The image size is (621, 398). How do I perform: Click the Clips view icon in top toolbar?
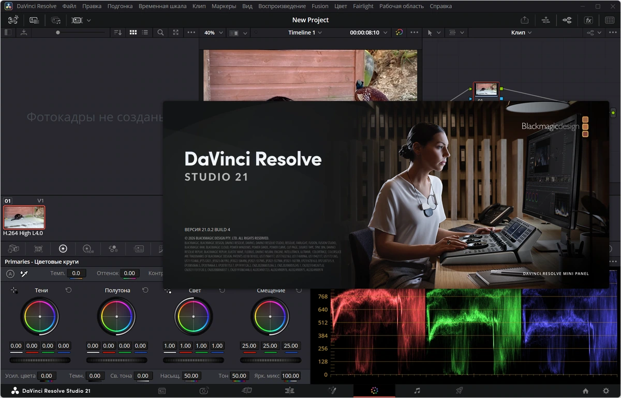(x=77, y=20)
